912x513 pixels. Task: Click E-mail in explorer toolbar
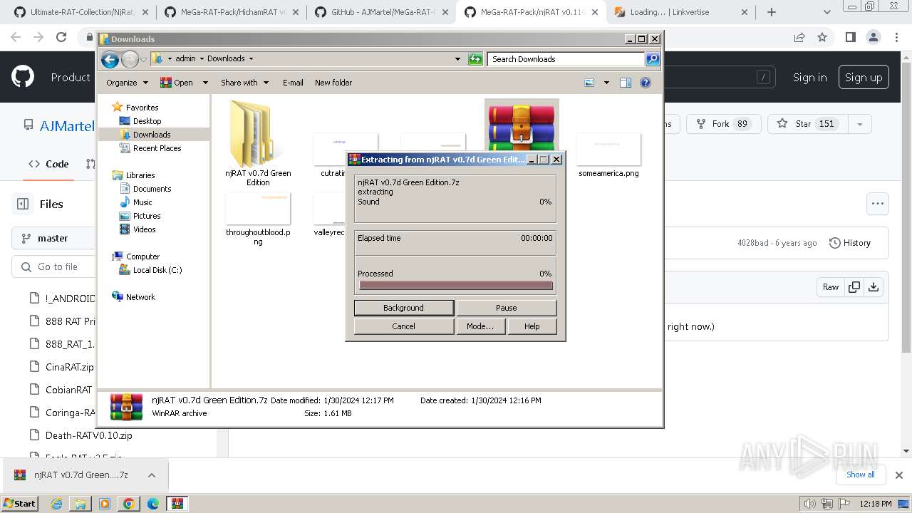293,83
